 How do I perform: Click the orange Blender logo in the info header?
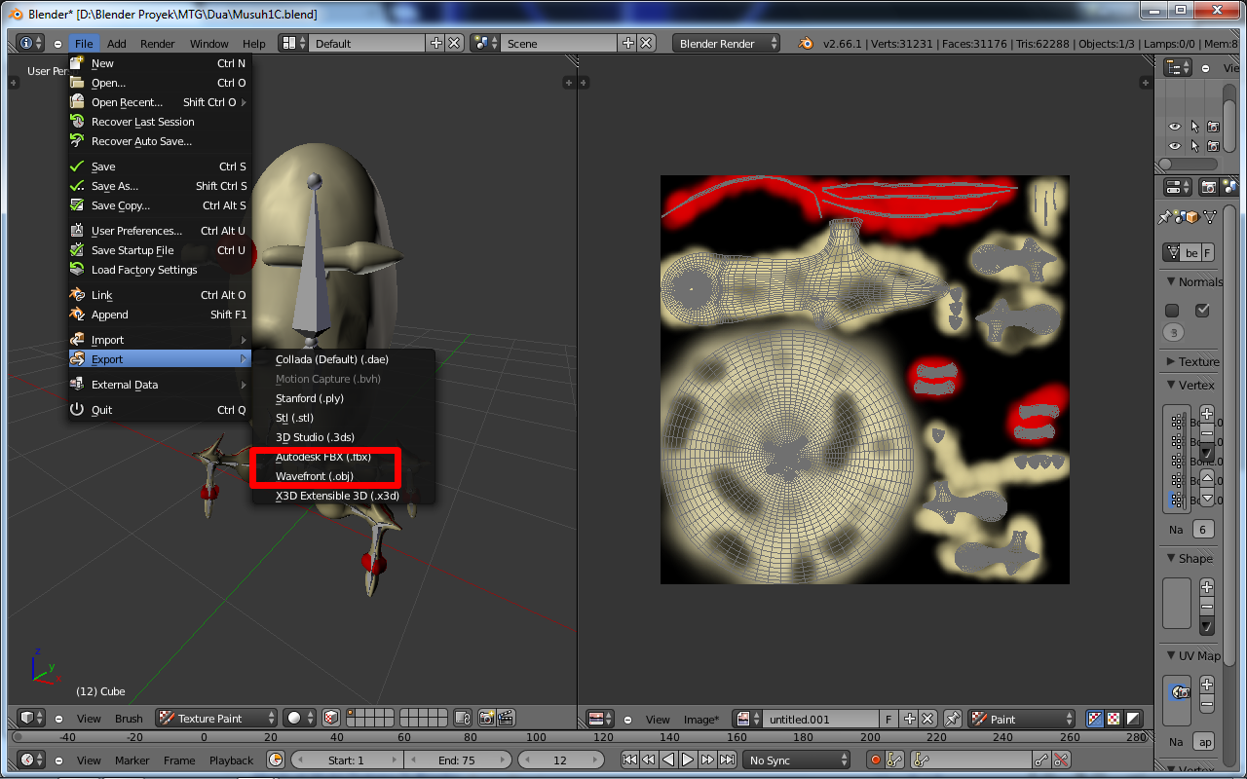coord(805,44)
